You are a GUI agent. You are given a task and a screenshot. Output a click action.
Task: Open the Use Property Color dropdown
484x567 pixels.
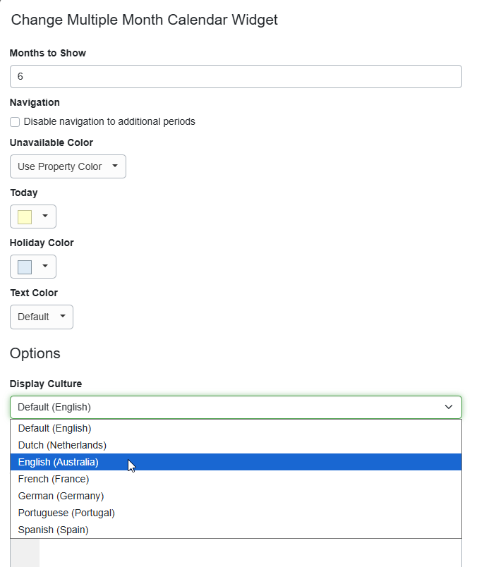coord(68,166)
